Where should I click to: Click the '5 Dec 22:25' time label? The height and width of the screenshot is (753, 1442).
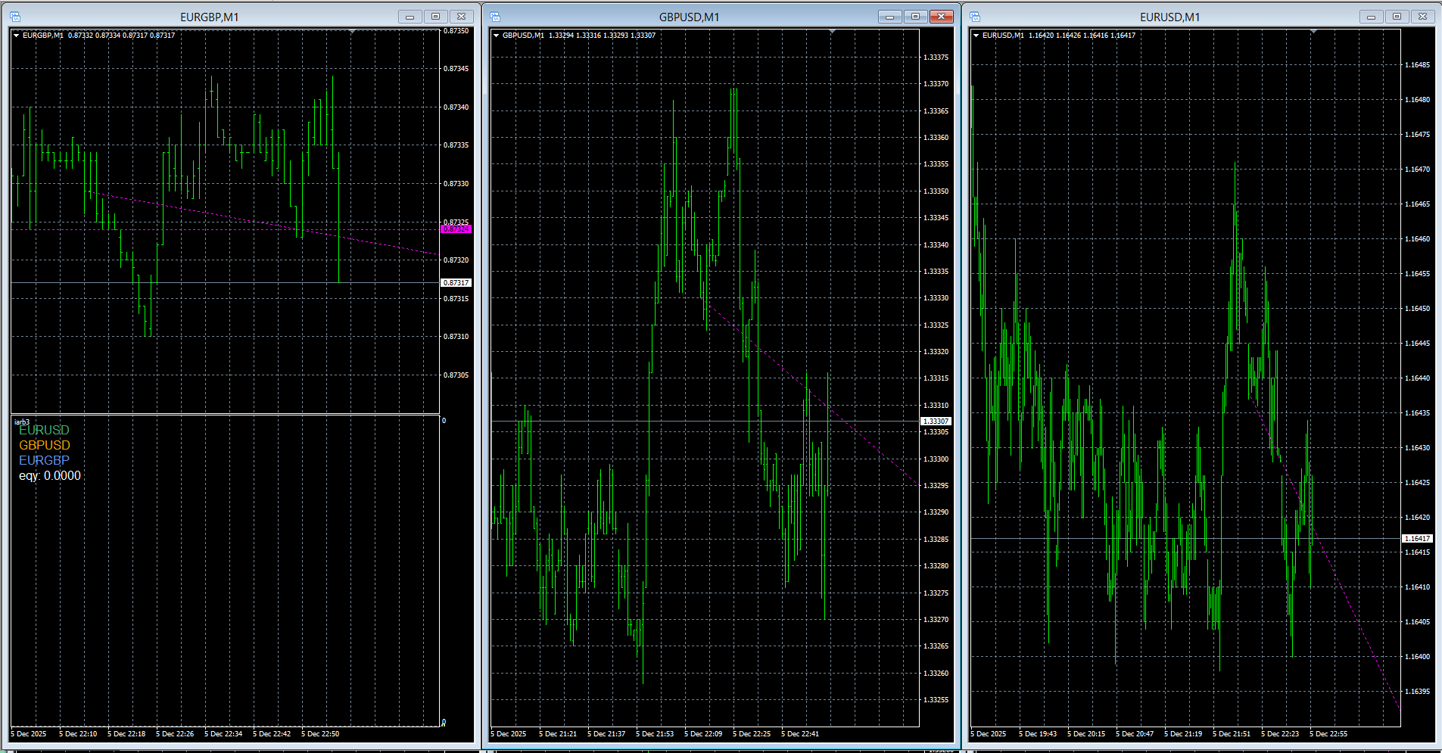(752, 734)
